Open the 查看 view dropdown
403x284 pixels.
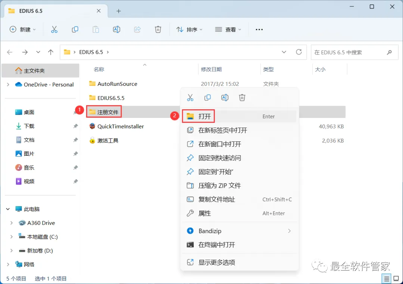pos(228,29)
